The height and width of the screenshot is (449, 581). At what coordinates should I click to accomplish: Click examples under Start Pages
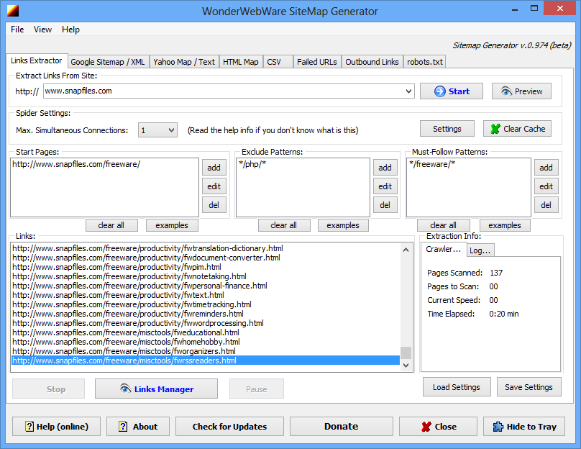pos(172,225)
